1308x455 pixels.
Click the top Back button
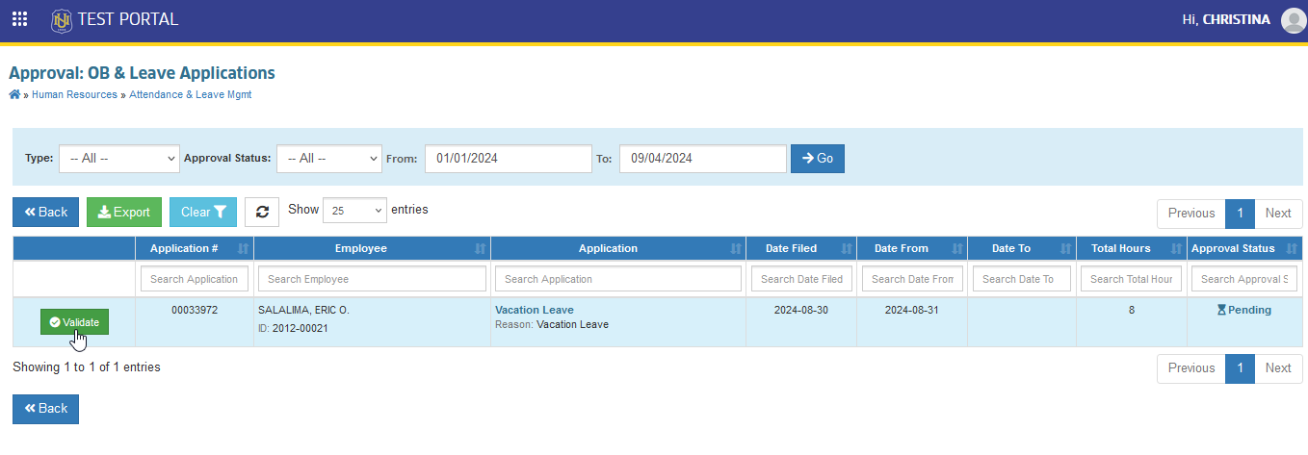coord(45,213)
